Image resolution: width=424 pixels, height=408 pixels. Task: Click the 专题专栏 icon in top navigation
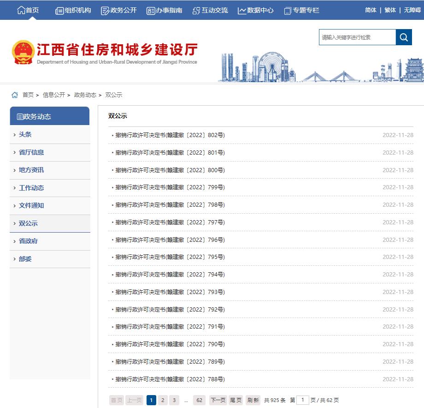pos(288,10)
